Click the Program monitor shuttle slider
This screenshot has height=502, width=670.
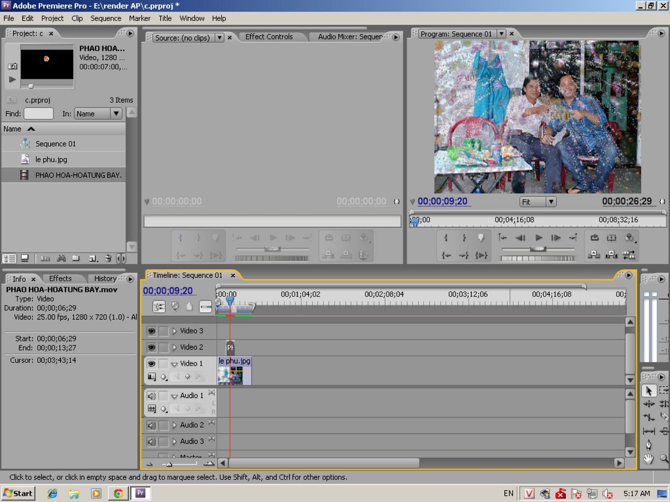click(538, 249)
